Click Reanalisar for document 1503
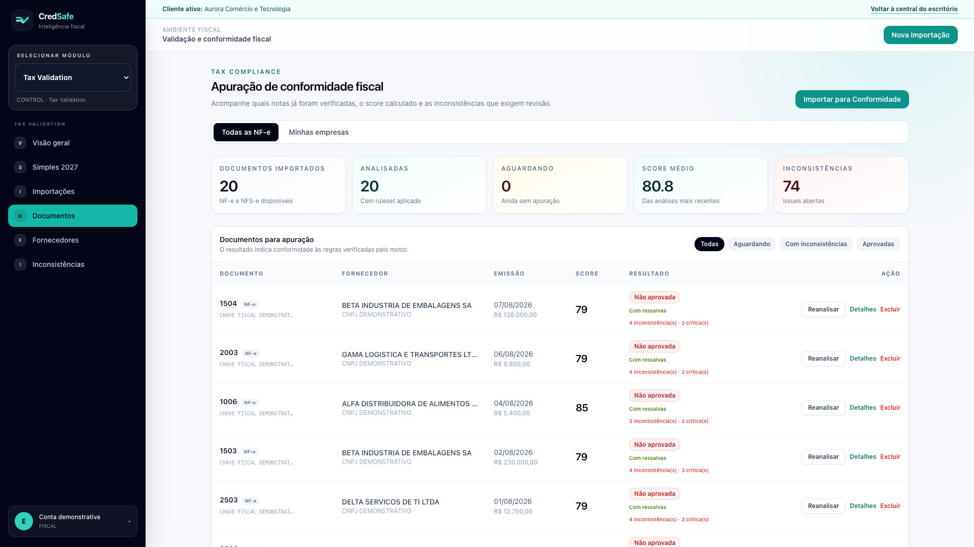The image size is (974, 547). click(x=823, y=457)
